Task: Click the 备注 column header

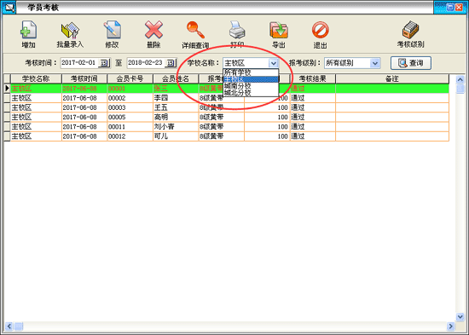Action: [x=392, y=78]
